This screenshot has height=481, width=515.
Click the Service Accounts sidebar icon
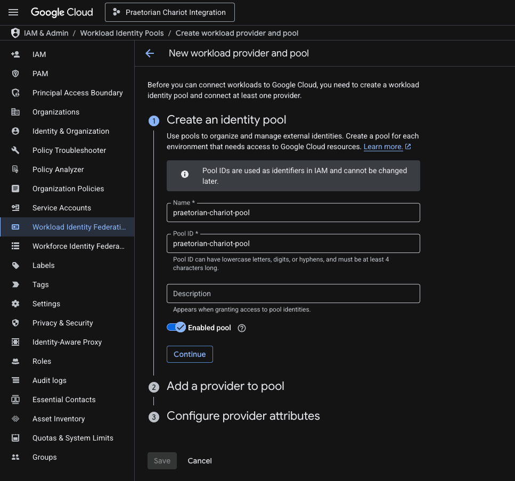(x=15, y=208)
